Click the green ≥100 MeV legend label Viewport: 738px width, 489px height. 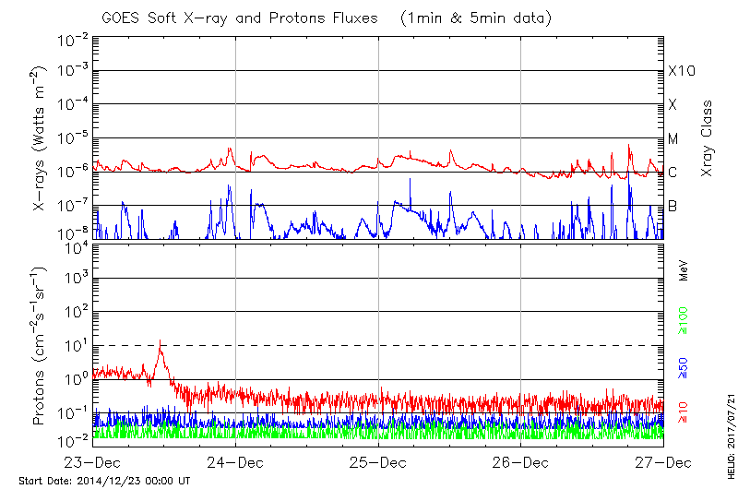tap(684, 322)
